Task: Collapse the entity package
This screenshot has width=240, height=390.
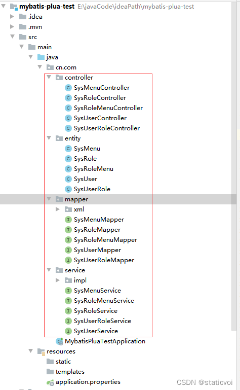Action: (49, 138)
